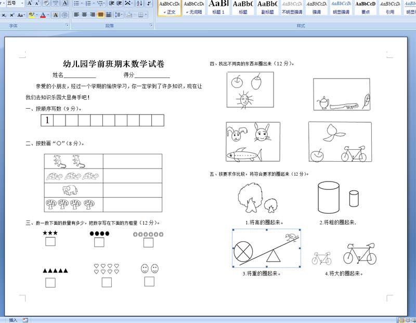This screenshot has width=416, height=323.
Task: Open bullet library dropdown arrow
Action: (x=82, y=4)
